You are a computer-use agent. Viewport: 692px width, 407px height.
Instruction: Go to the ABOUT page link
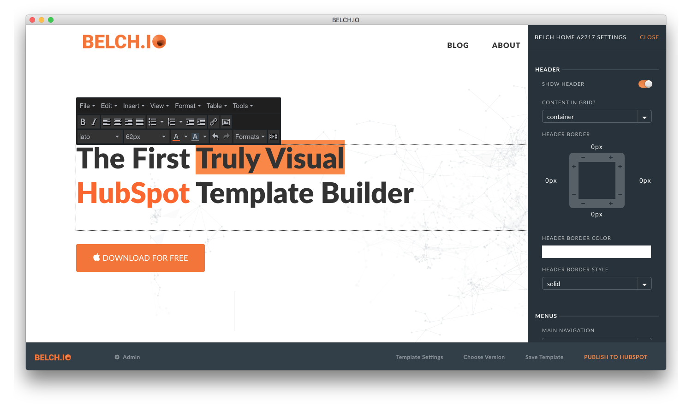click(506, 45)
